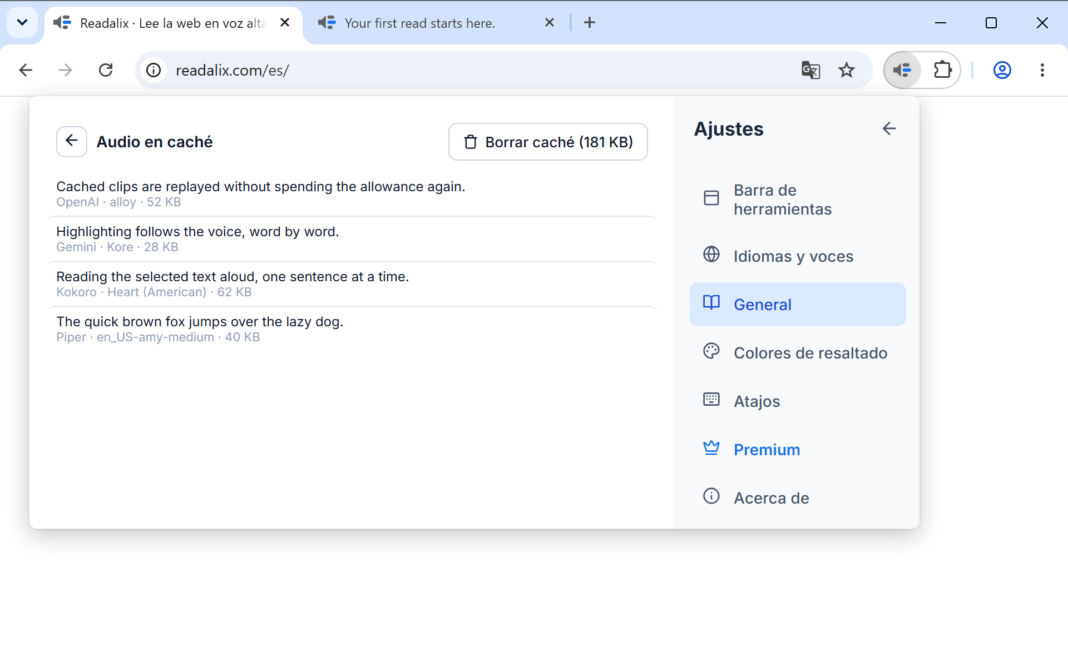Click the Audio en caché heading

click(x=155, y=142)
